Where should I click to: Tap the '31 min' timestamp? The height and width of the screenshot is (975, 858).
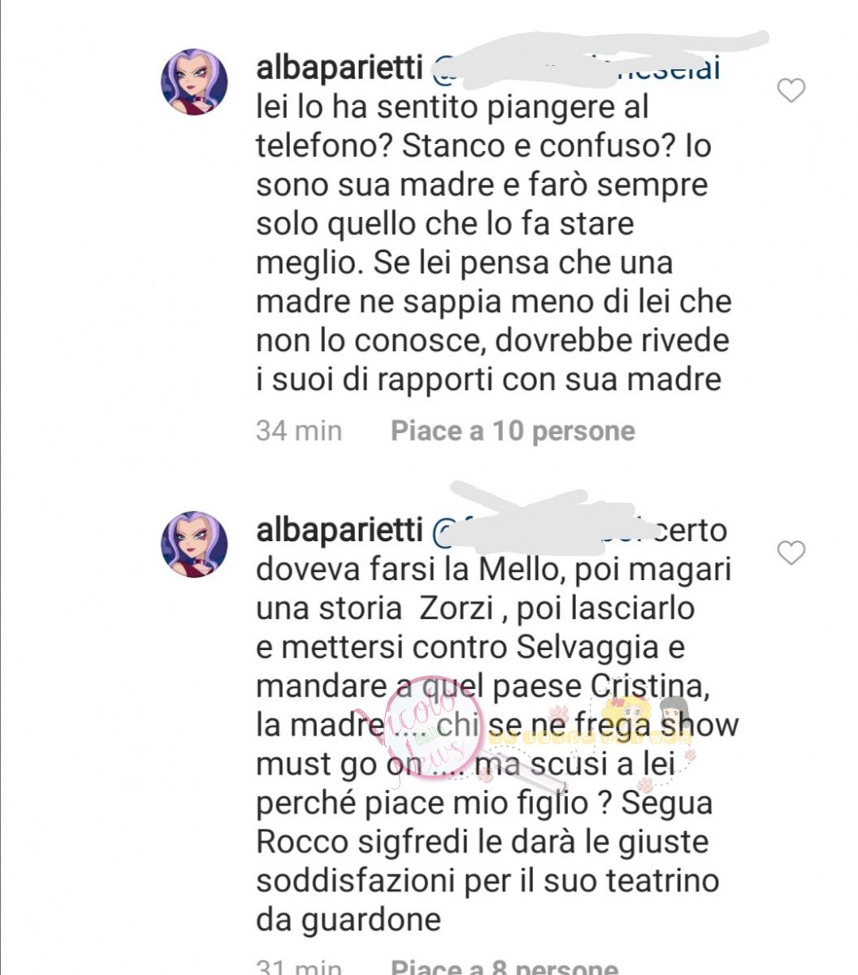click(x=299, y=967)
